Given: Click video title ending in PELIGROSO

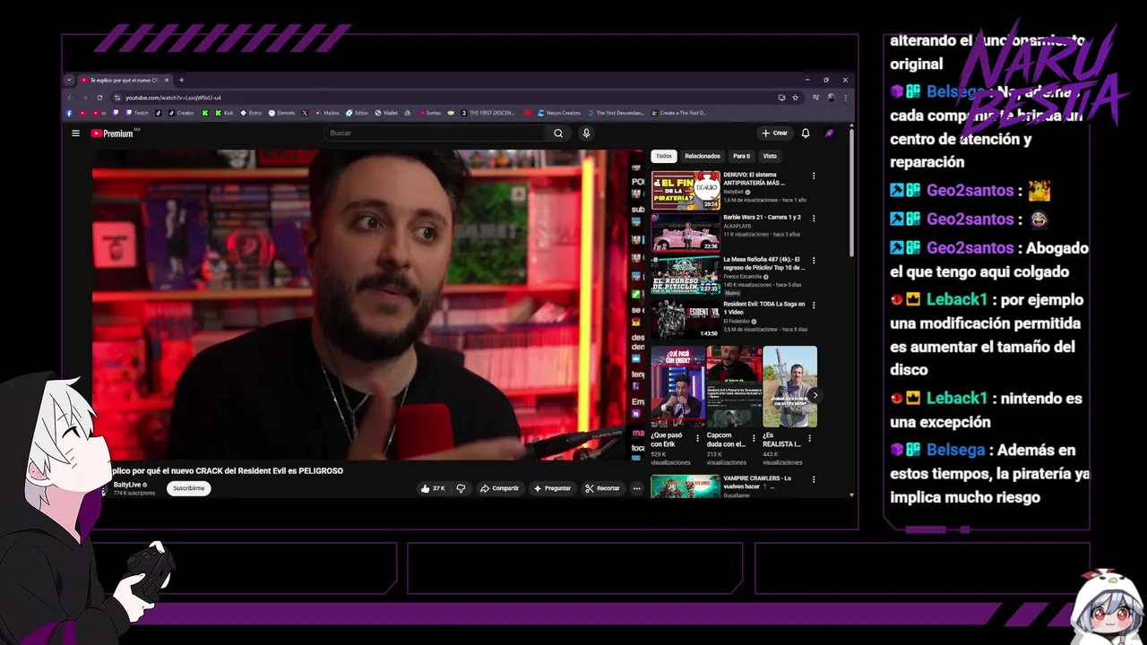Looking at the screenshot, I should pyautogui.click(x=227, y=471).
